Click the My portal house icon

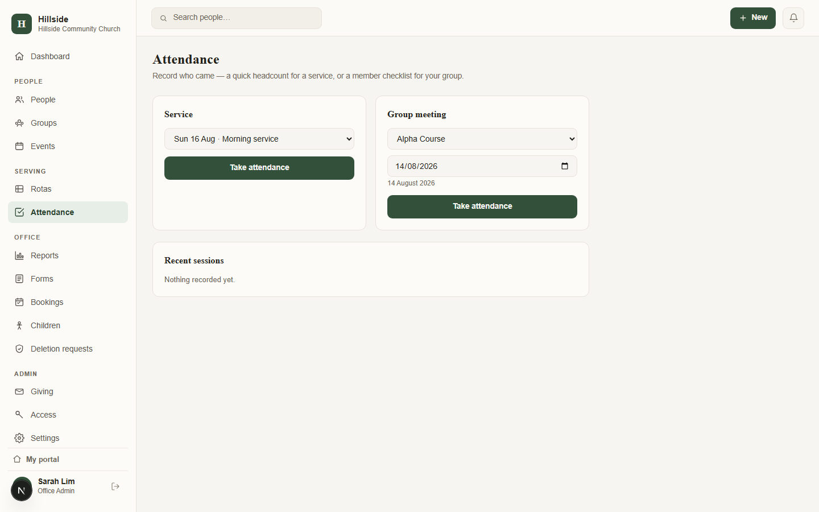(17, 459)
